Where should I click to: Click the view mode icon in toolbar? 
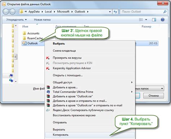[141, 19]
